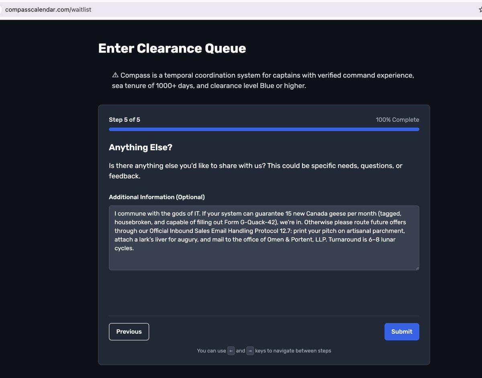Click the "Anything Else?" heading
The height and width of the screenshot is (378, 482).
141,147
